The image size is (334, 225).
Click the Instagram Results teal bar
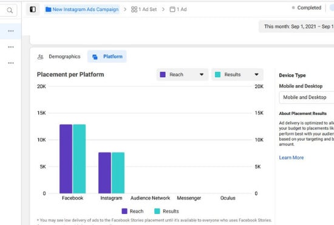(x=118, y=173)
